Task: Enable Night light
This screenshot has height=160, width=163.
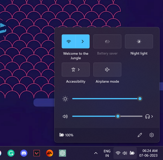Action: [x=139, y=41]
